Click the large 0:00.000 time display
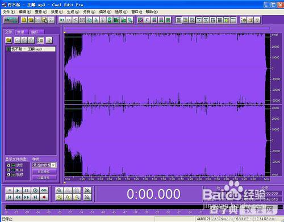This screenshot has width=284, height=222. [153, 194]
